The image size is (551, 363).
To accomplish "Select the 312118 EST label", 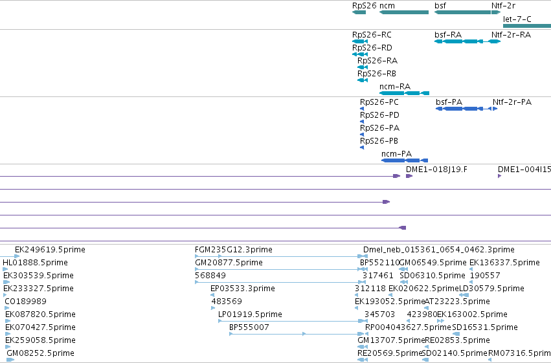I will point(370,289).
